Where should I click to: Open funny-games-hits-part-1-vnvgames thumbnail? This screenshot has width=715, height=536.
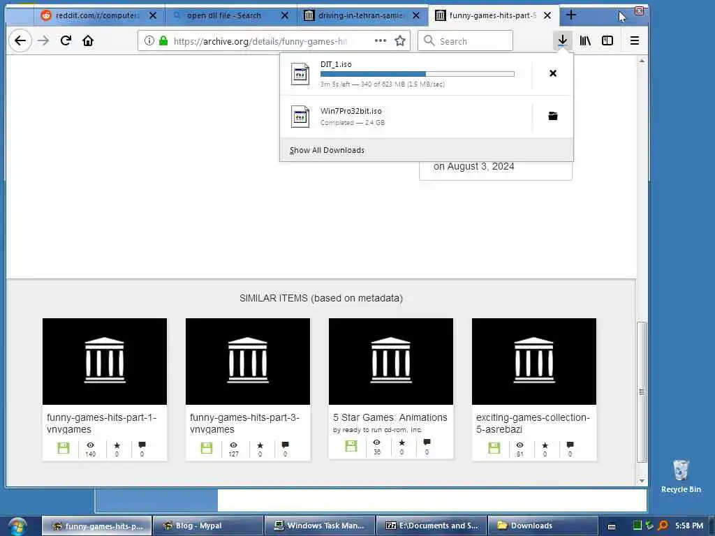pos(105,362)
